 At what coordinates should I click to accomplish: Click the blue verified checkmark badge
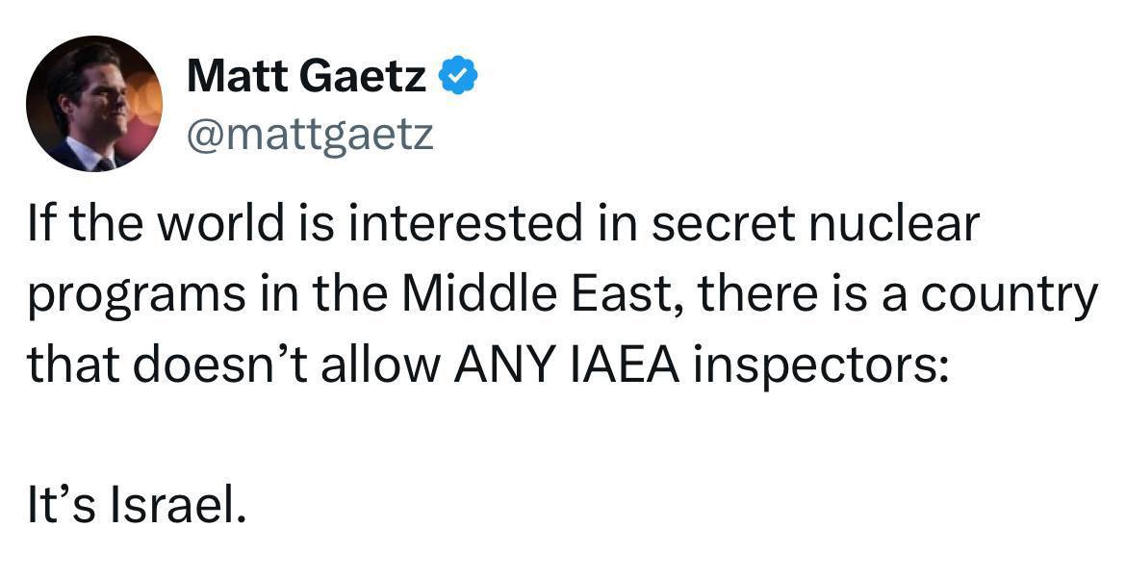point(458,75)
